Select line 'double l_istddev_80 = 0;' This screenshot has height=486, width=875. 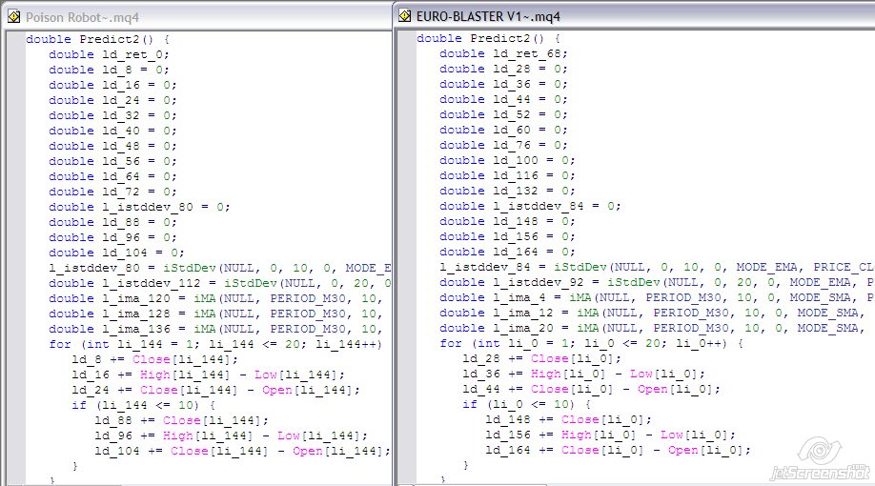[139, 207]
